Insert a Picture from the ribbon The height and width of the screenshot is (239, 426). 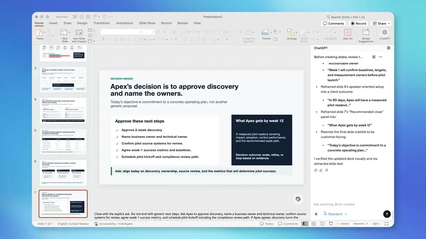pyautogui.click(x=266, y=35)
